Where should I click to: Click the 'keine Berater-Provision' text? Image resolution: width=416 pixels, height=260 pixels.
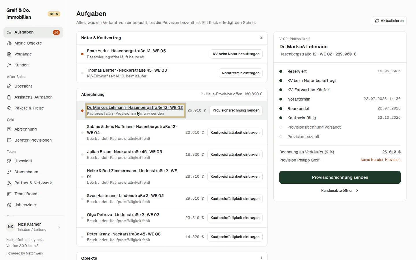point(380,160)
